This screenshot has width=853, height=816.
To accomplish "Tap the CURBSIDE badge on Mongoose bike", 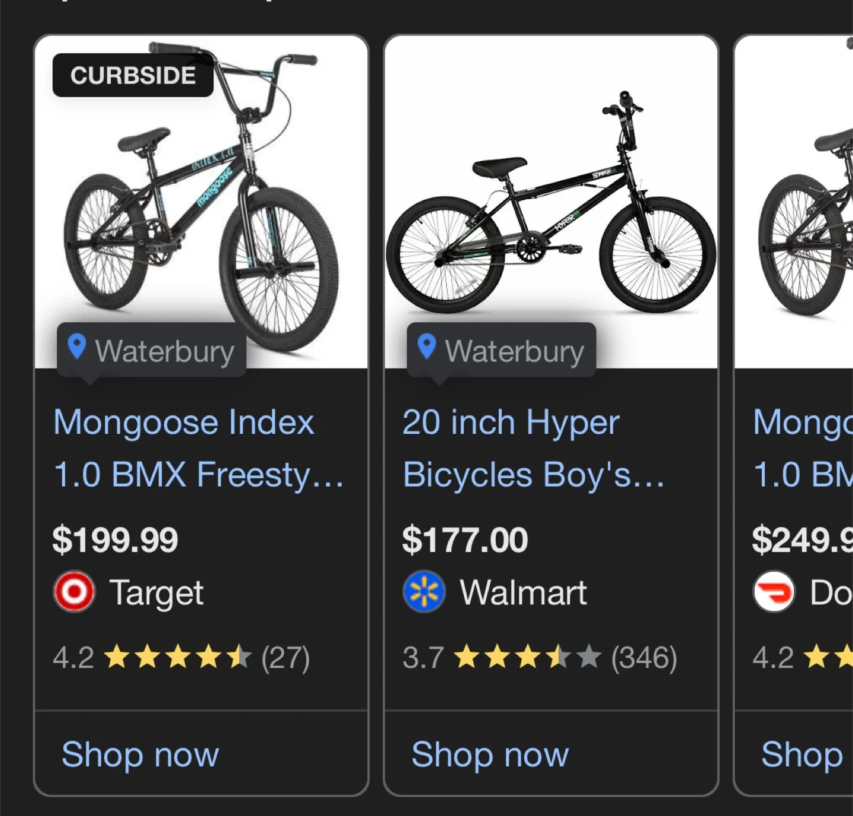I will click(133, 75).
